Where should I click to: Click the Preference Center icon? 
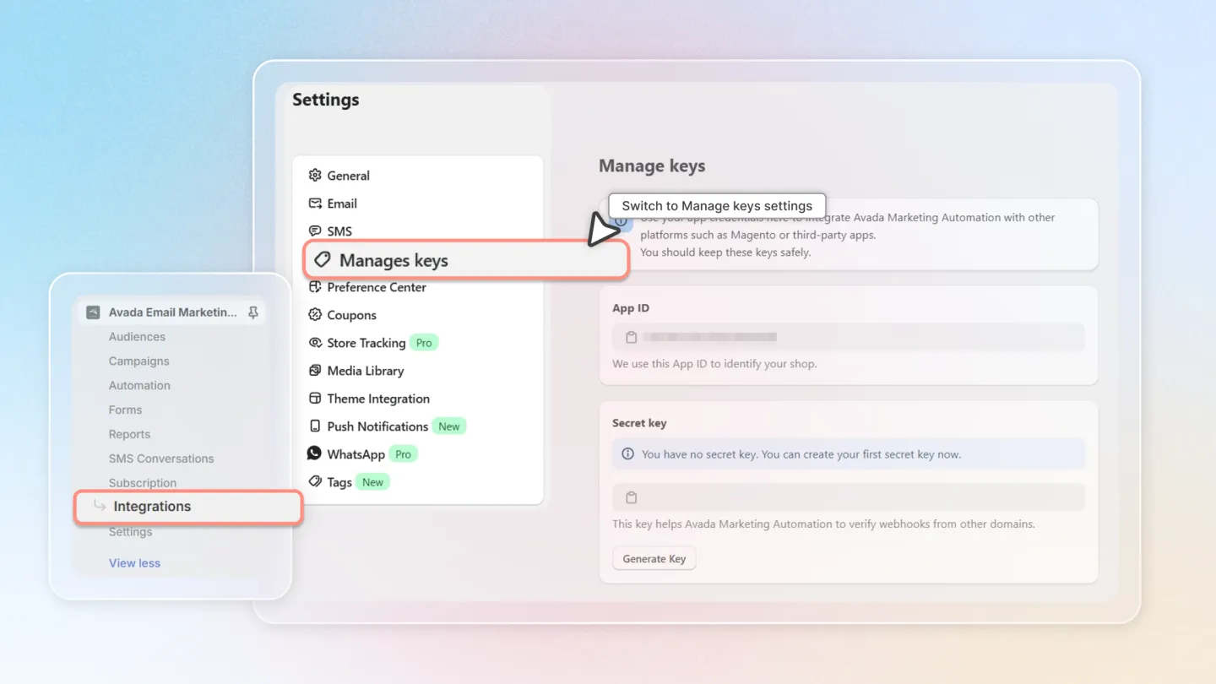(x=315, y=287)
